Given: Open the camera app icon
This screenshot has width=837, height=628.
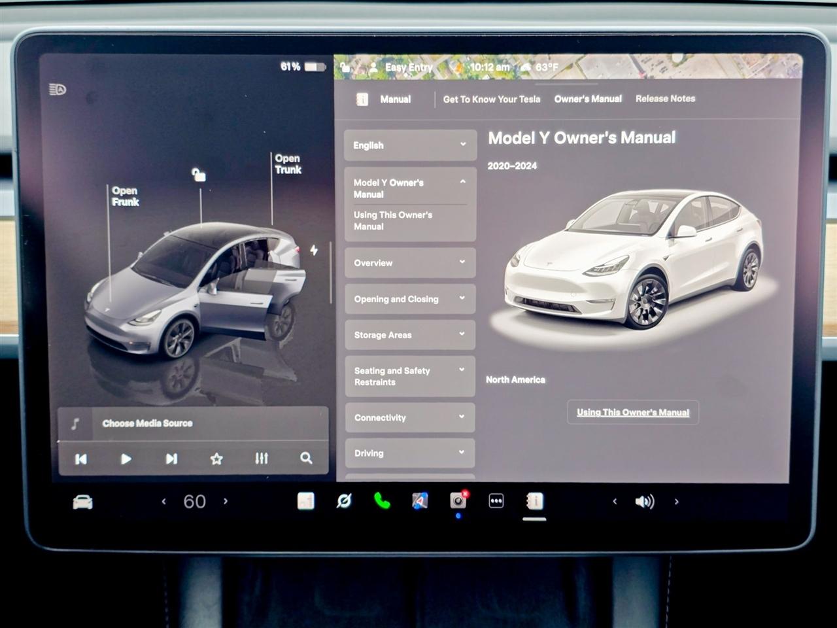Looking at the screenshot, I should point(457,500).
